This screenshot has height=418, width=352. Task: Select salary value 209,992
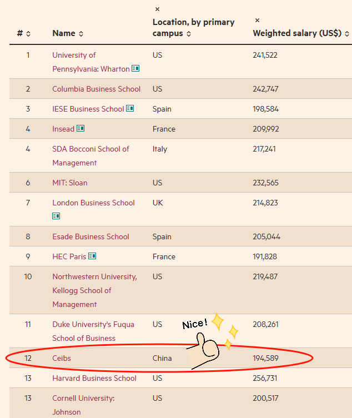tap(266, 129)
